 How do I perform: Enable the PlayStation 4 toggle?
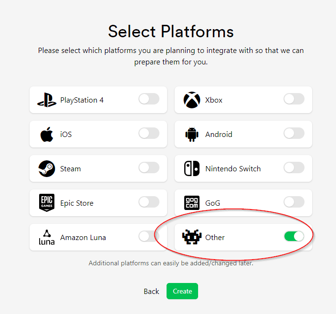pos(148,99)
